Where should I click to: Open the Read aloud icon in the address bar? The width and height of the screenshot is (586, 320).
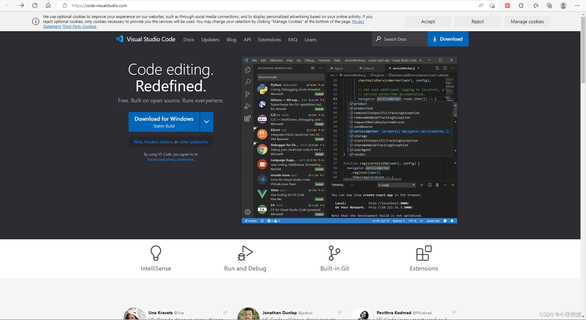481,6
